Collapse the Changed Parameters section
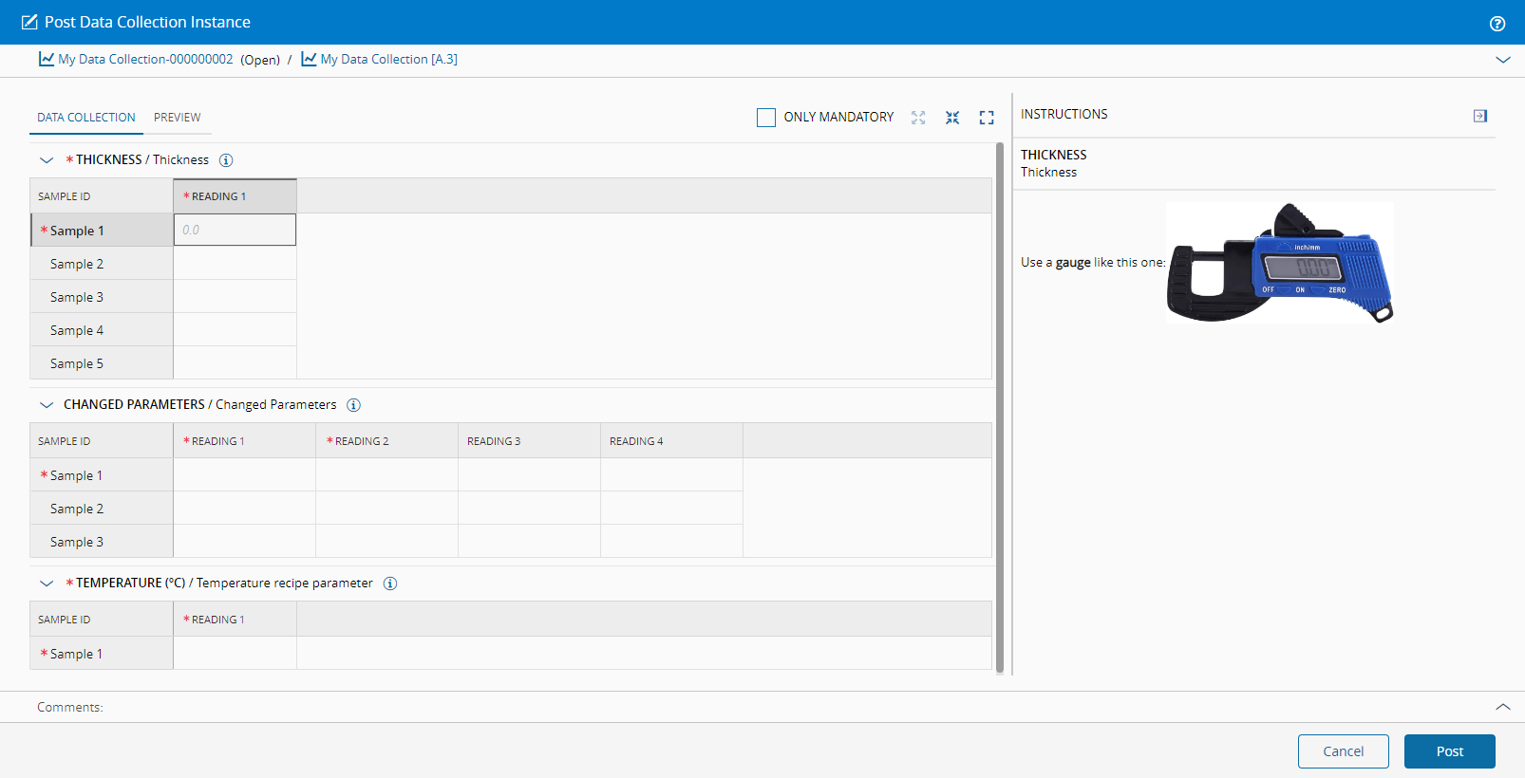1525x778 pixels. point(47,405)
